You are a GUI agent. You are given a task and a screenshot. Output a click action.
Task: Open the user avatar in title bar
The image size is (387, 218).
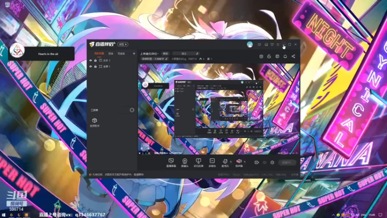tap(250, 45)
